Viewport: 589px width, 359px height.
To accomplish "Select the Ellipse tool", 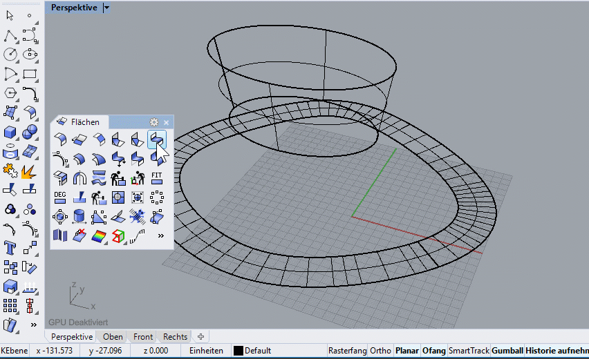I will (30, 55).
